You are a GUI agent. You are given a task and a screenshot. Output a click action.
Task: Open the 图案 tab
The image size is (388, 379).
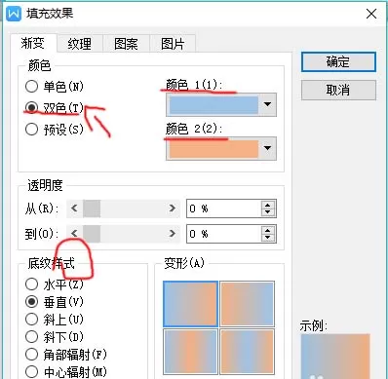[126, 44]
